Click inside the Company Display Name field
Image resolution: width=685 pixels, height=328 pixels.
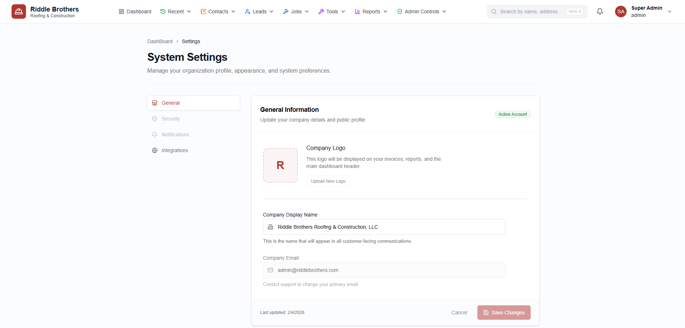click(x=384, y=227)
